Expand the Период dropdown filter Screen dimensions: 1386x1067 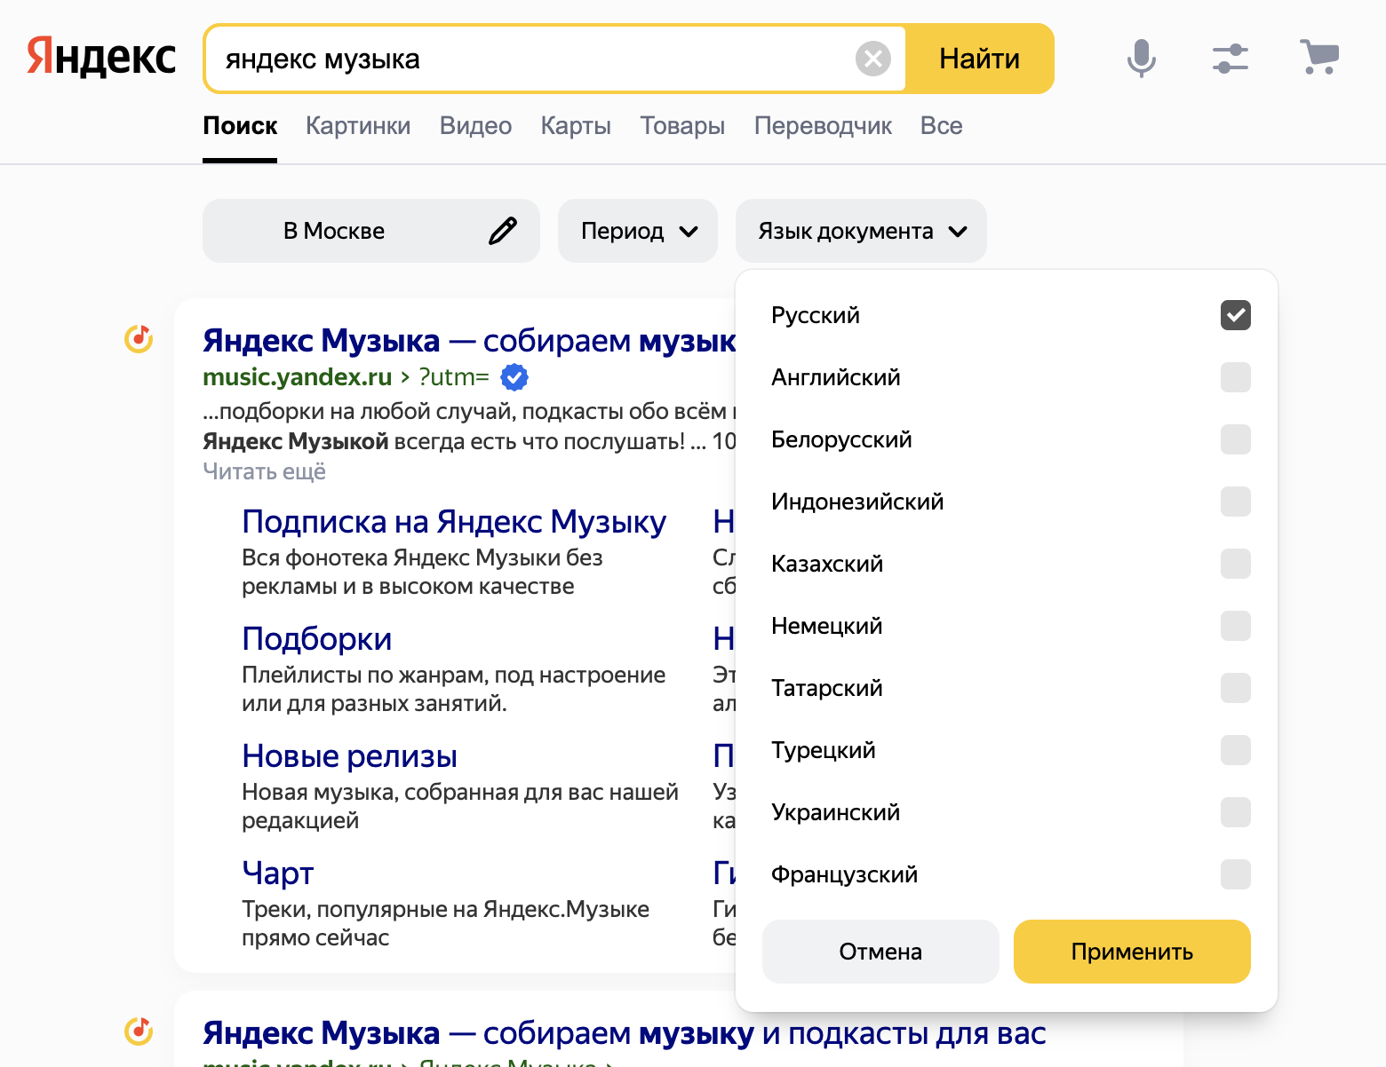coord(638,231)
